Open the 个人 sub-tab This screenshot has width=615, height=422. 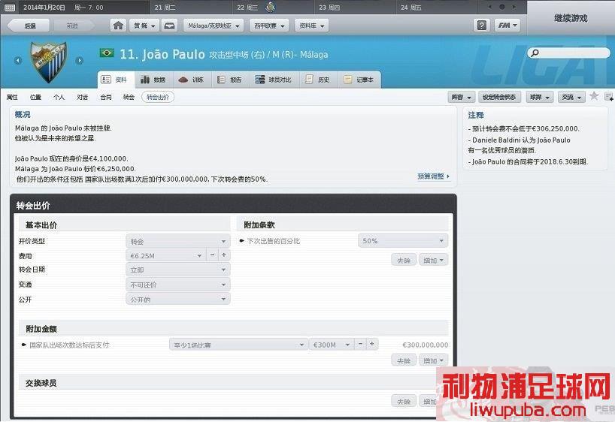point(59,97)
